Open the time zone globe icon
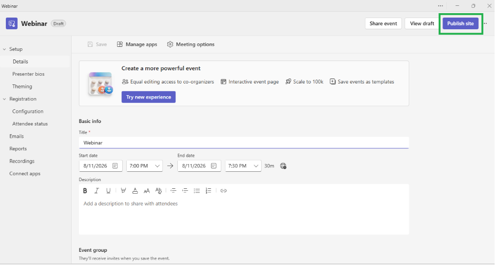The image size is (499, 265). [x=283, y=166]
